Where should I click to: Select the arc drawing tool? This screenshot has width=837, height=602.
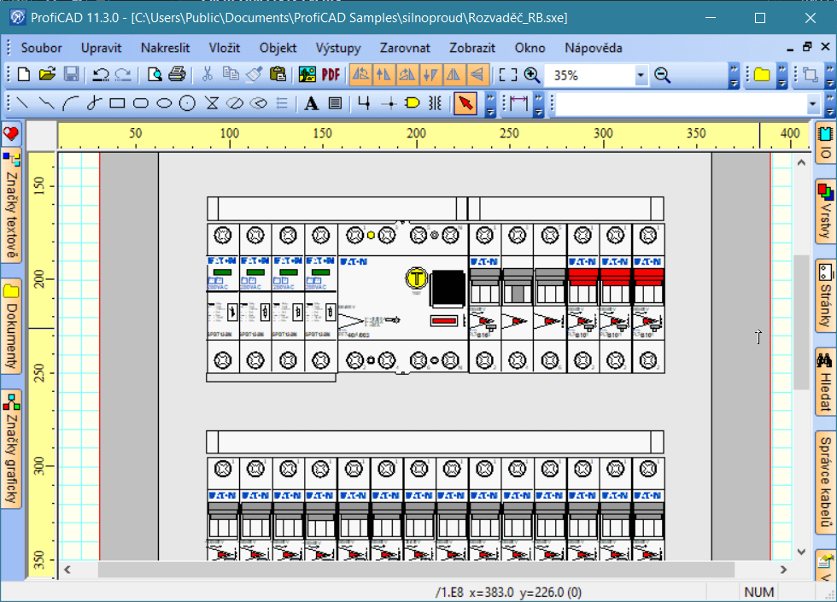coord(70,103)
